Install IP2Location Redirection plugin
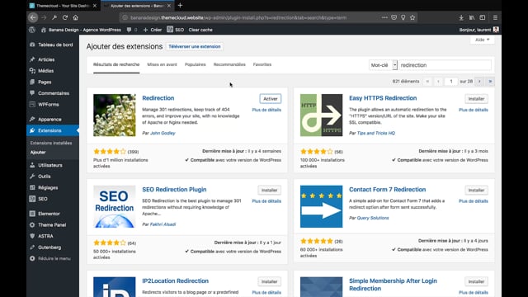Viewport: 528px width, 297px height. tap(270, 281)
